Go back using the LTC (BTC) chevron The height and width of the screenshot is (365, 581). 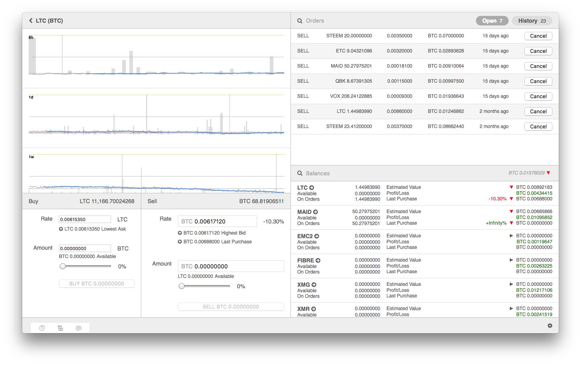click(x=31, y=21)
